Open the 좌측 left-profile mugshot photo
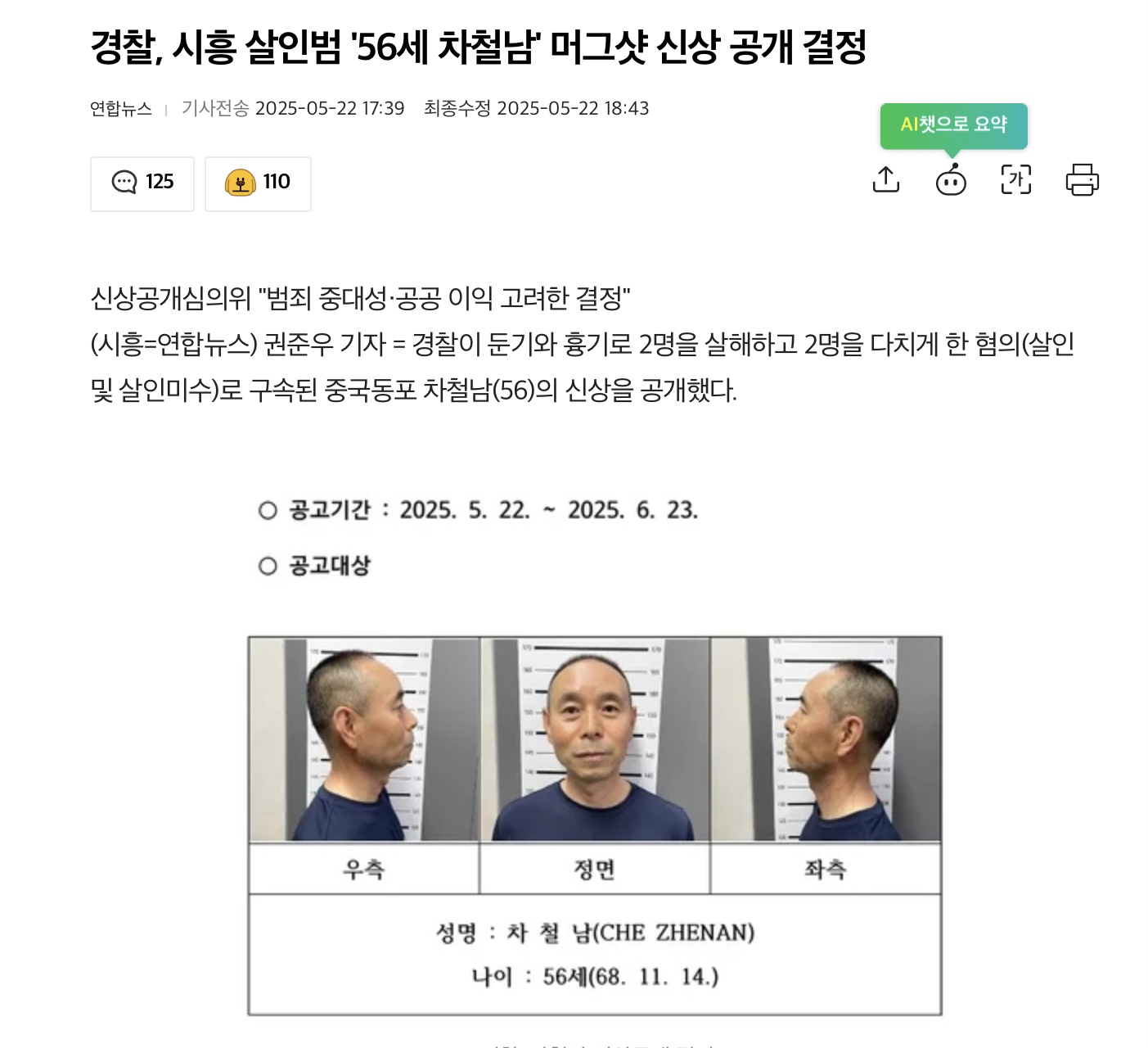The image size is (1148, 1048). pyautogui.click(x=826, y=739)
